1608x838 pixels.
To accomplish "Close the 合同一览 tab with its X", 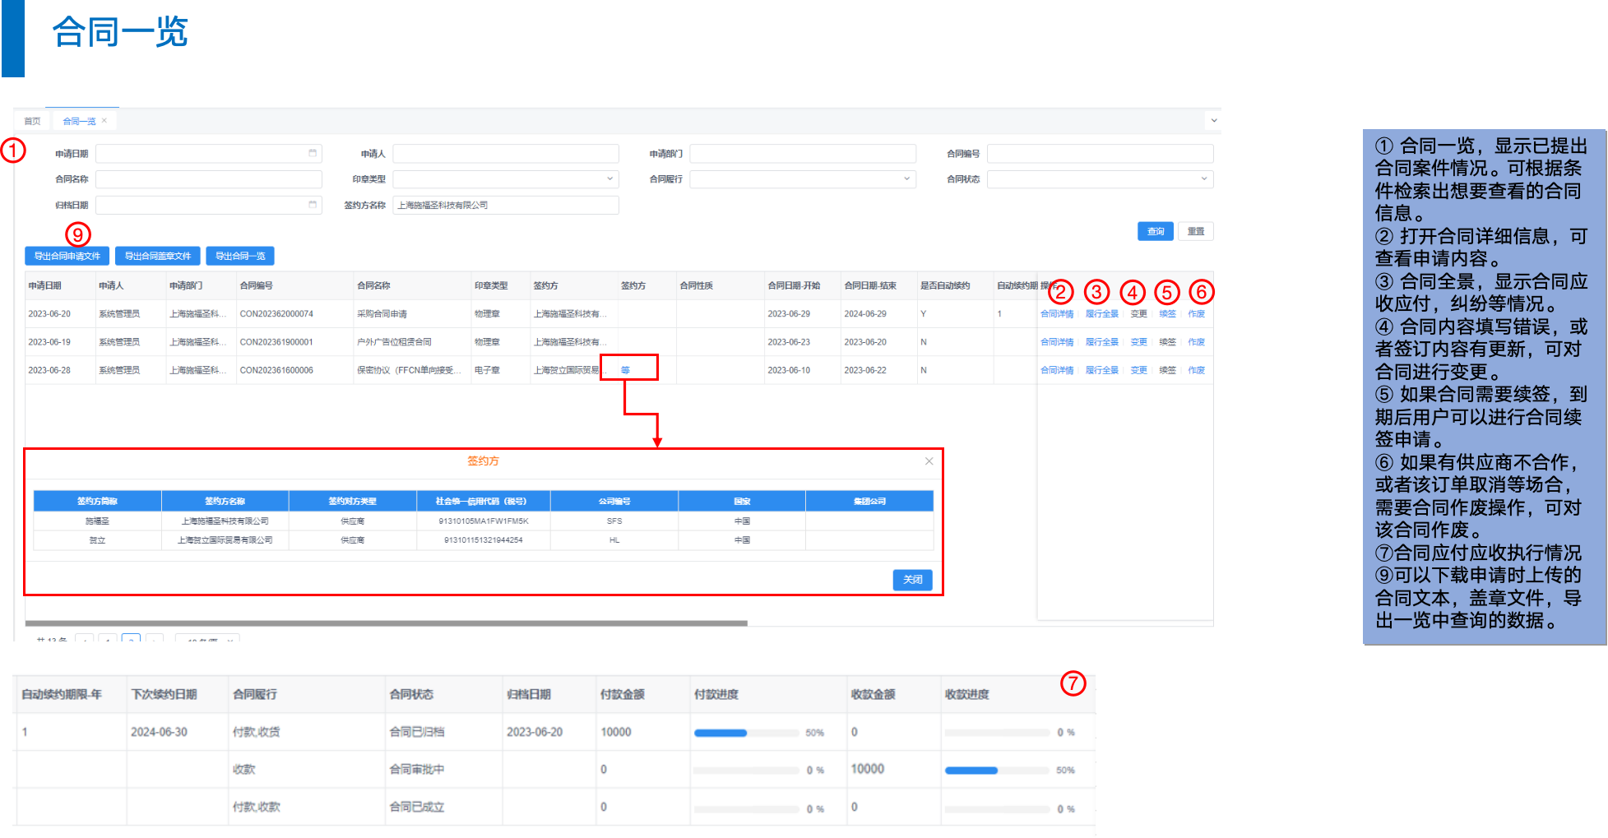I will [104, 121].
